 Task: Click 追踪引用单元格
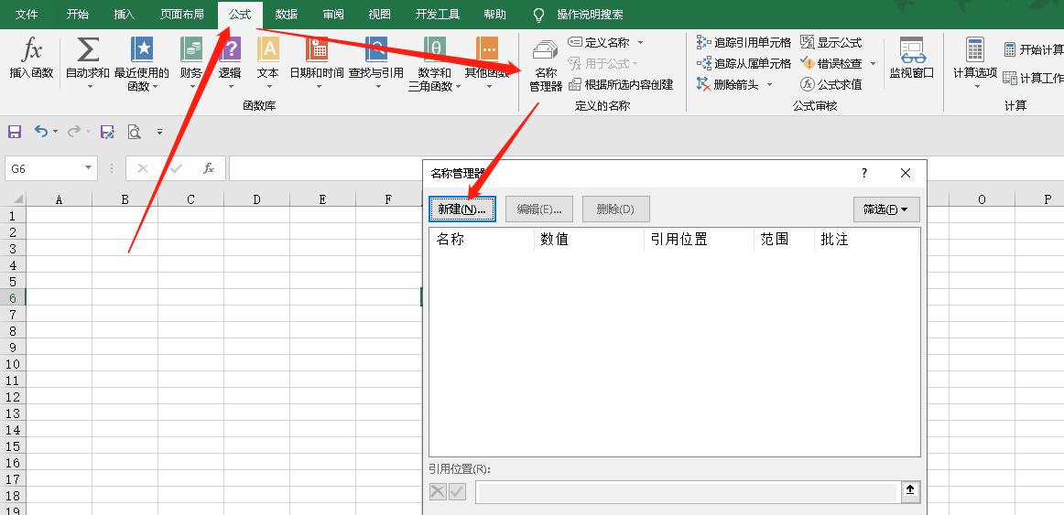tap(744, 42)
